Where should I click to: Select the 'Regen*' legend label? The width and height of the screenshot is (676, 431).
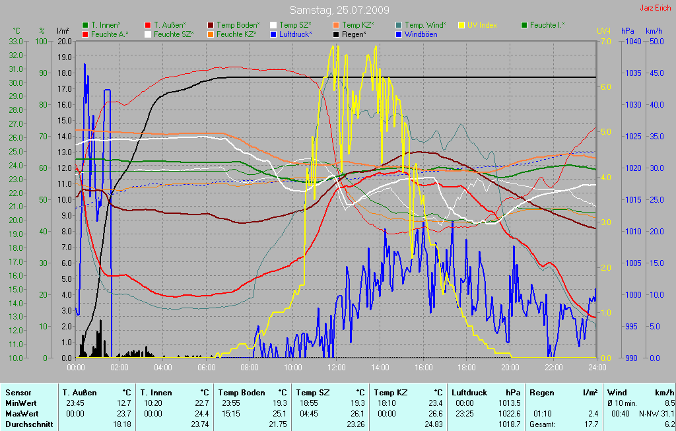[x=354, y=34]
